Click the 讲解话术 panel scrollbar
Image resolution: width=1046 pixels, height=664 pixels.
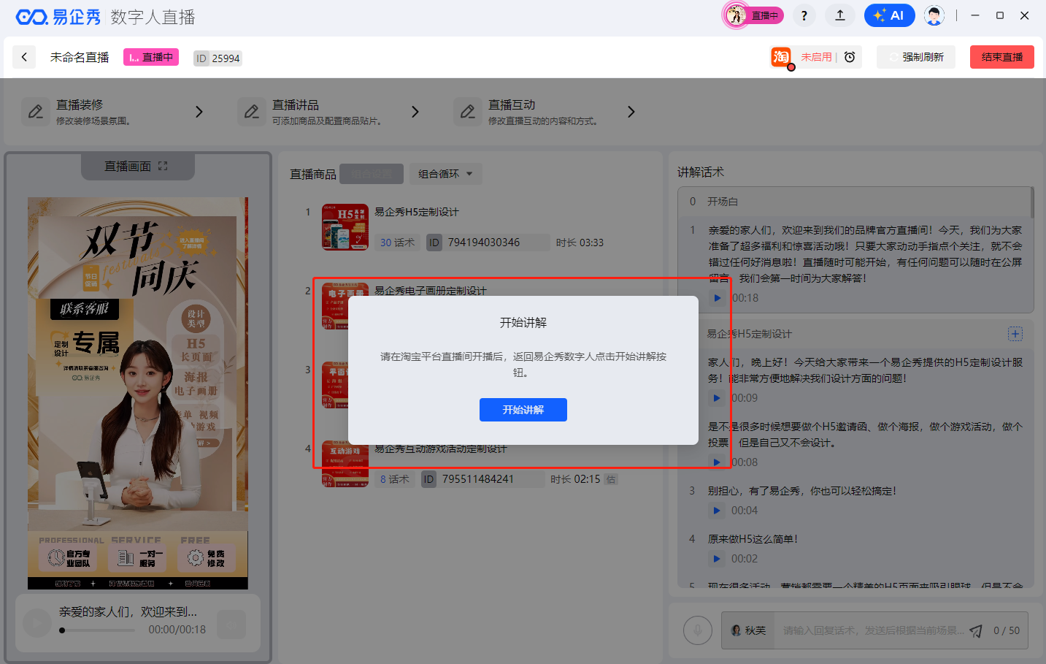point(1032,202)
